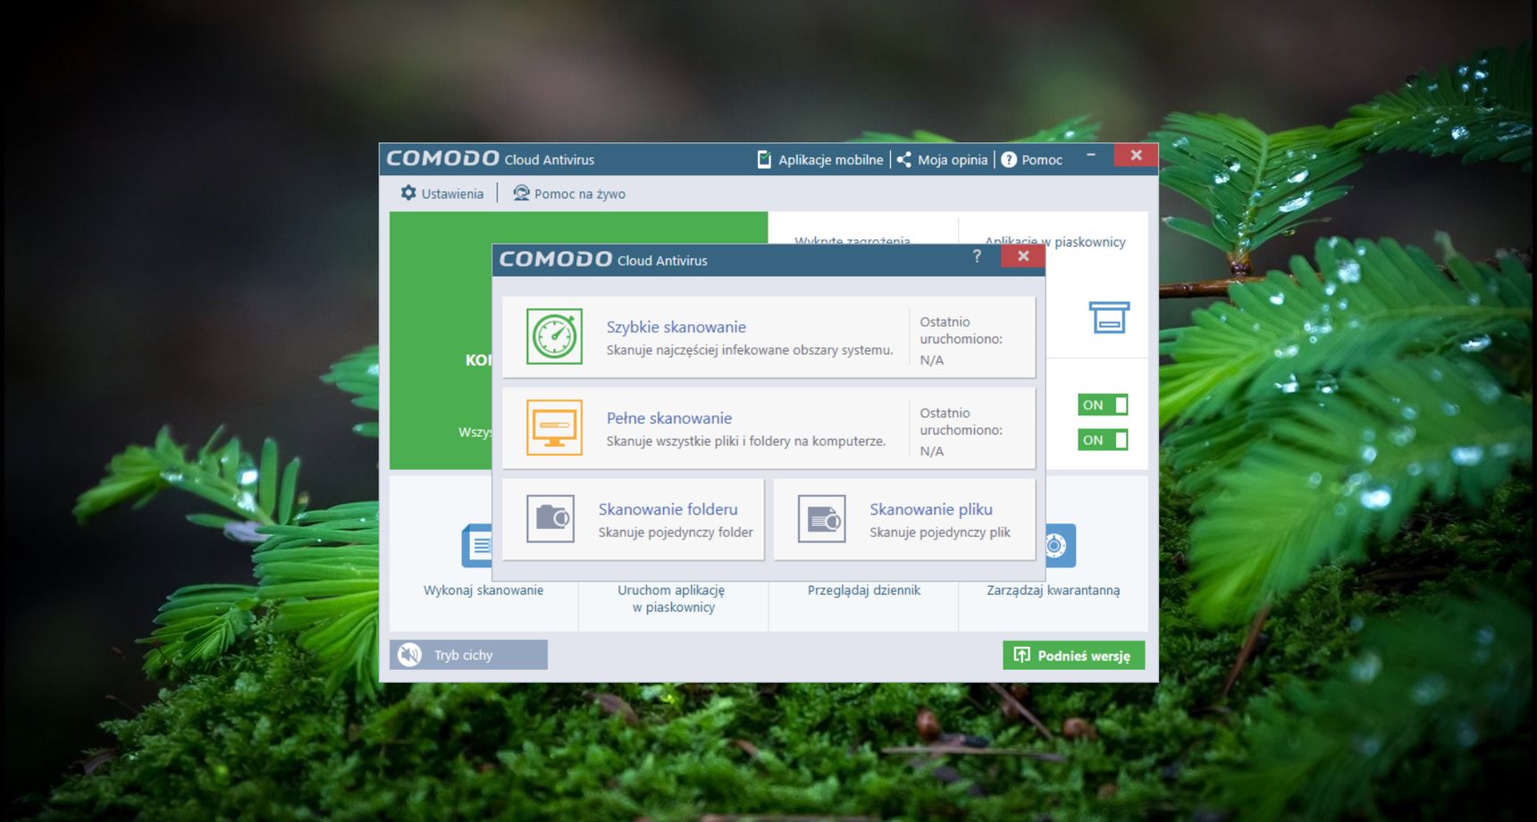Turn off the lower ON switch

[1103, 440]
